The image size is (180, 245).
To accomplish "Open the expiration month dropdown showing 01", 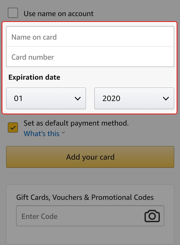I will pos(46,98).
